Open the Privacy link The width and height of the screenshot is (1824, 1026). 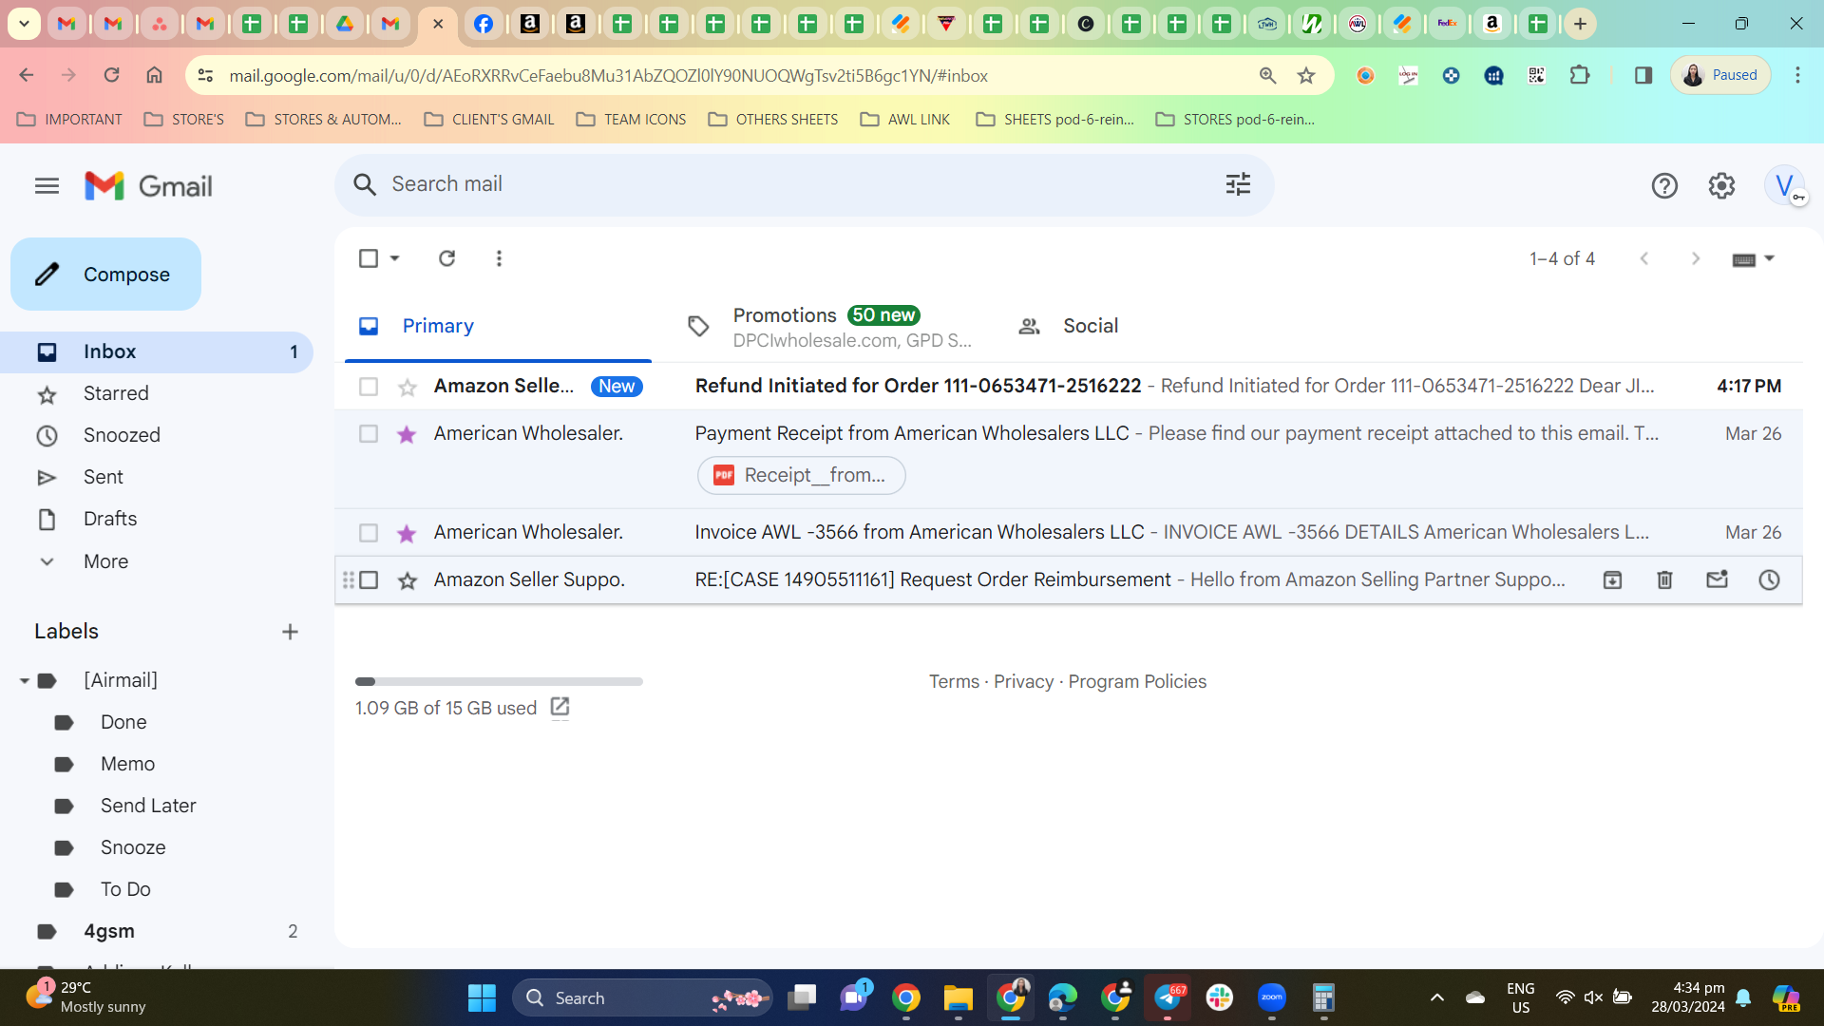pyautogui.click(x=1023, y=682)
